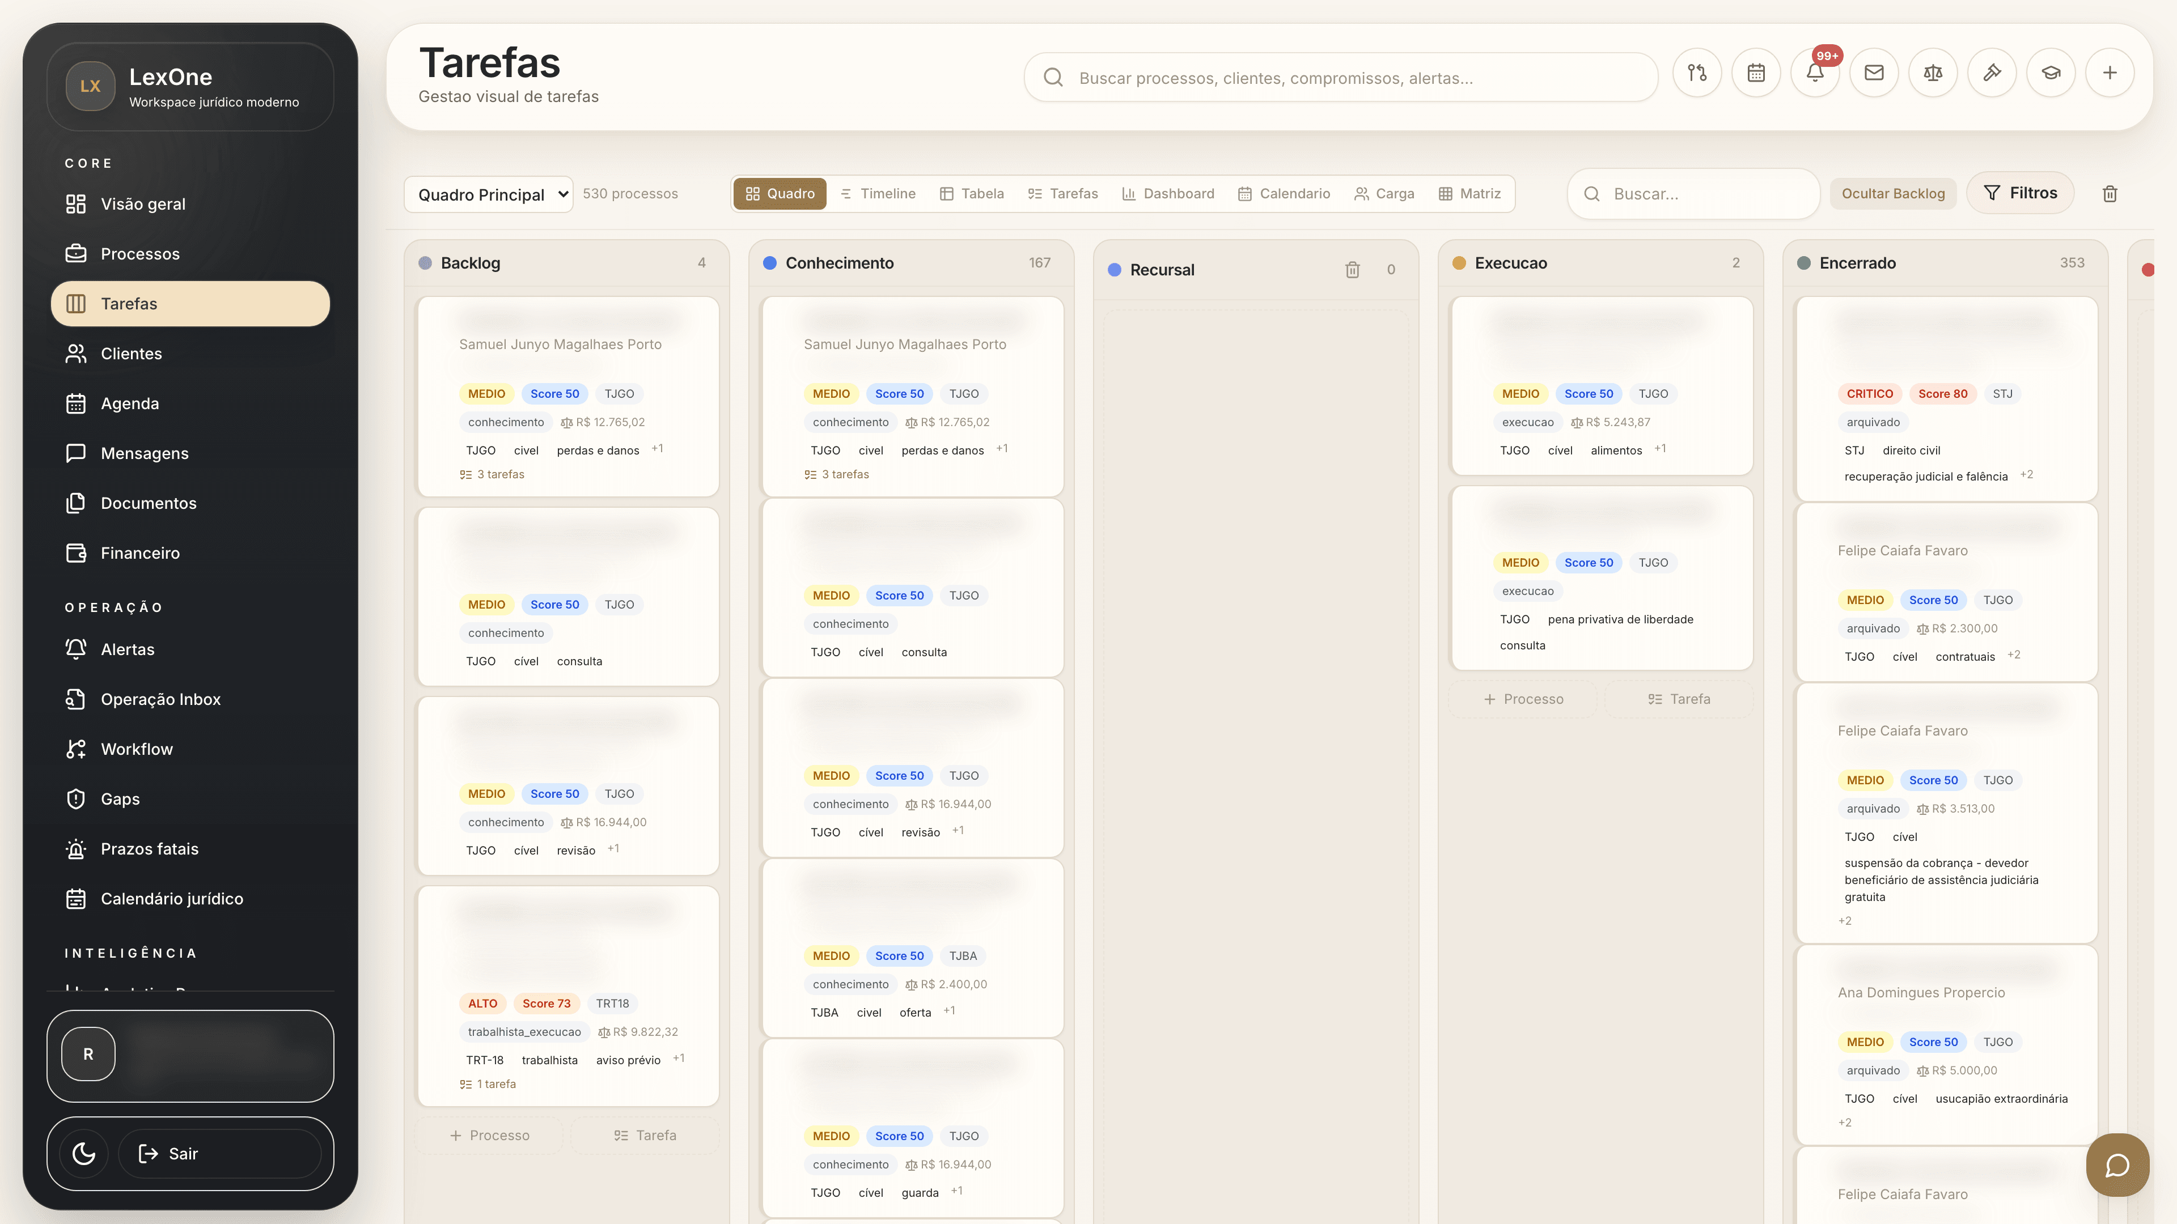The image size is (2177, 1224).
Task: Switch to the Calendario view tab
Action: [x=1285, y=193]
